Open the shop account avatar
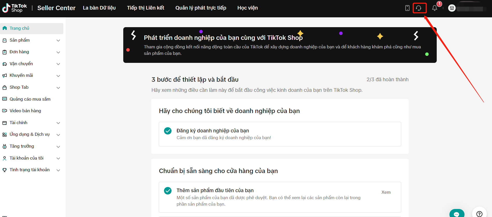 pos(452,8)
